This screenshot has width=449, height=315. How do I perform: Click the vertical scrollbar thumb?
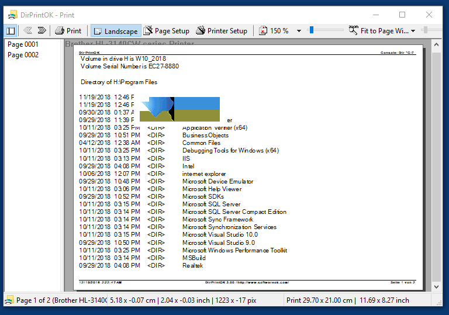coord(436,167)
